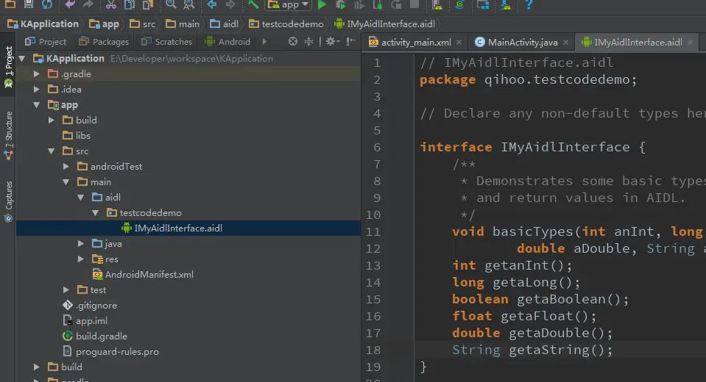
Task: Collapse the app module node
Action: tap(37, 105)
